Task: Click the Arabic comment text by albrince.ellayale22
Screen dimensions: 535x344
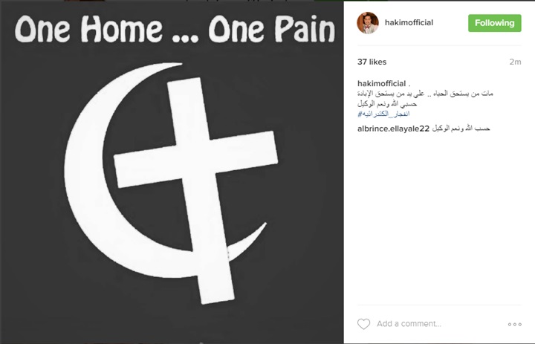Action: pyautogui.click(x=461, y=129)
